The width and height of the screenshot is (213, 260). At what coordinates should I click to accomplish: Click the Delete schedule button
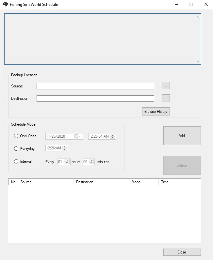(x=182, y=165)
